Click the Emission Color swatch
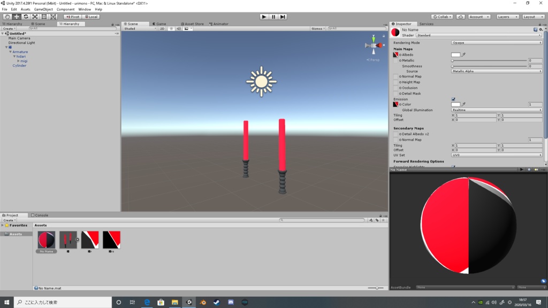 (x=456, y=104)
